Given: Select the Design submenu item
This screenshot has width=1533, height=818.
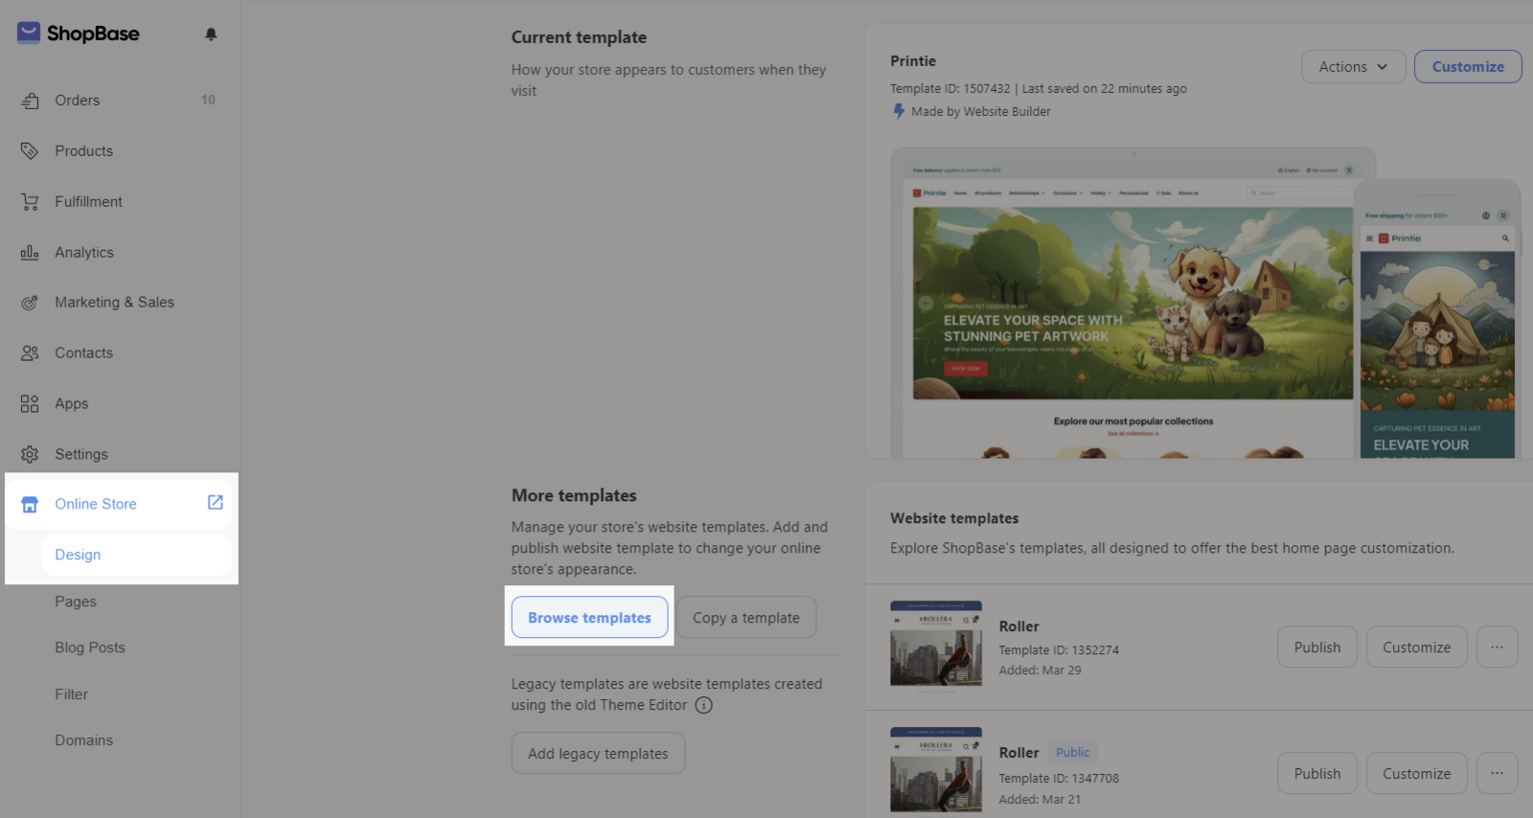Looking at the screenshot, I should click(136, 556).
